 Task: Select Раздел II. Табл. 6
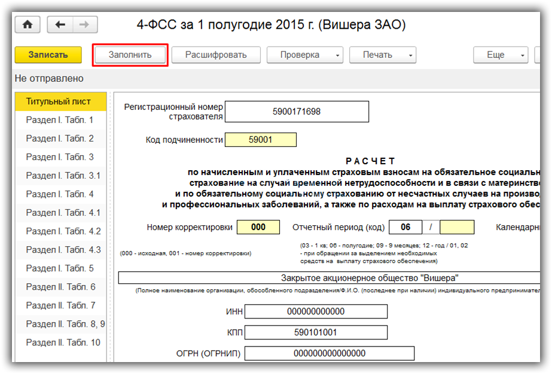click(60, 287)
